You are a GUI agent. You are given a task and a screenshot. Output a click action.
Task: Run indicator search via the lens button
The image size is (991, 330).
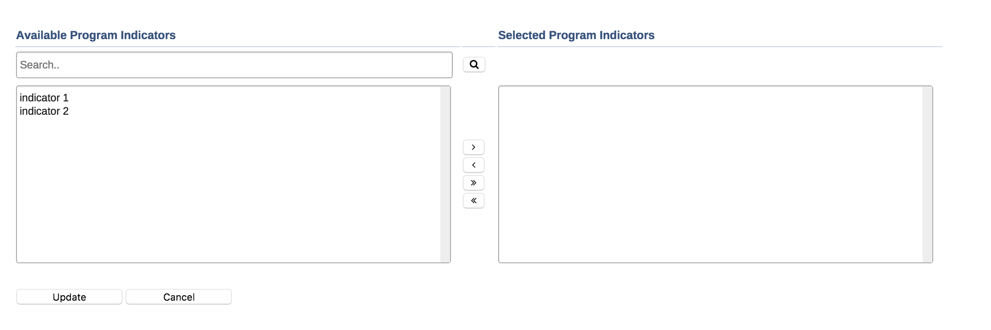[474, 65]
